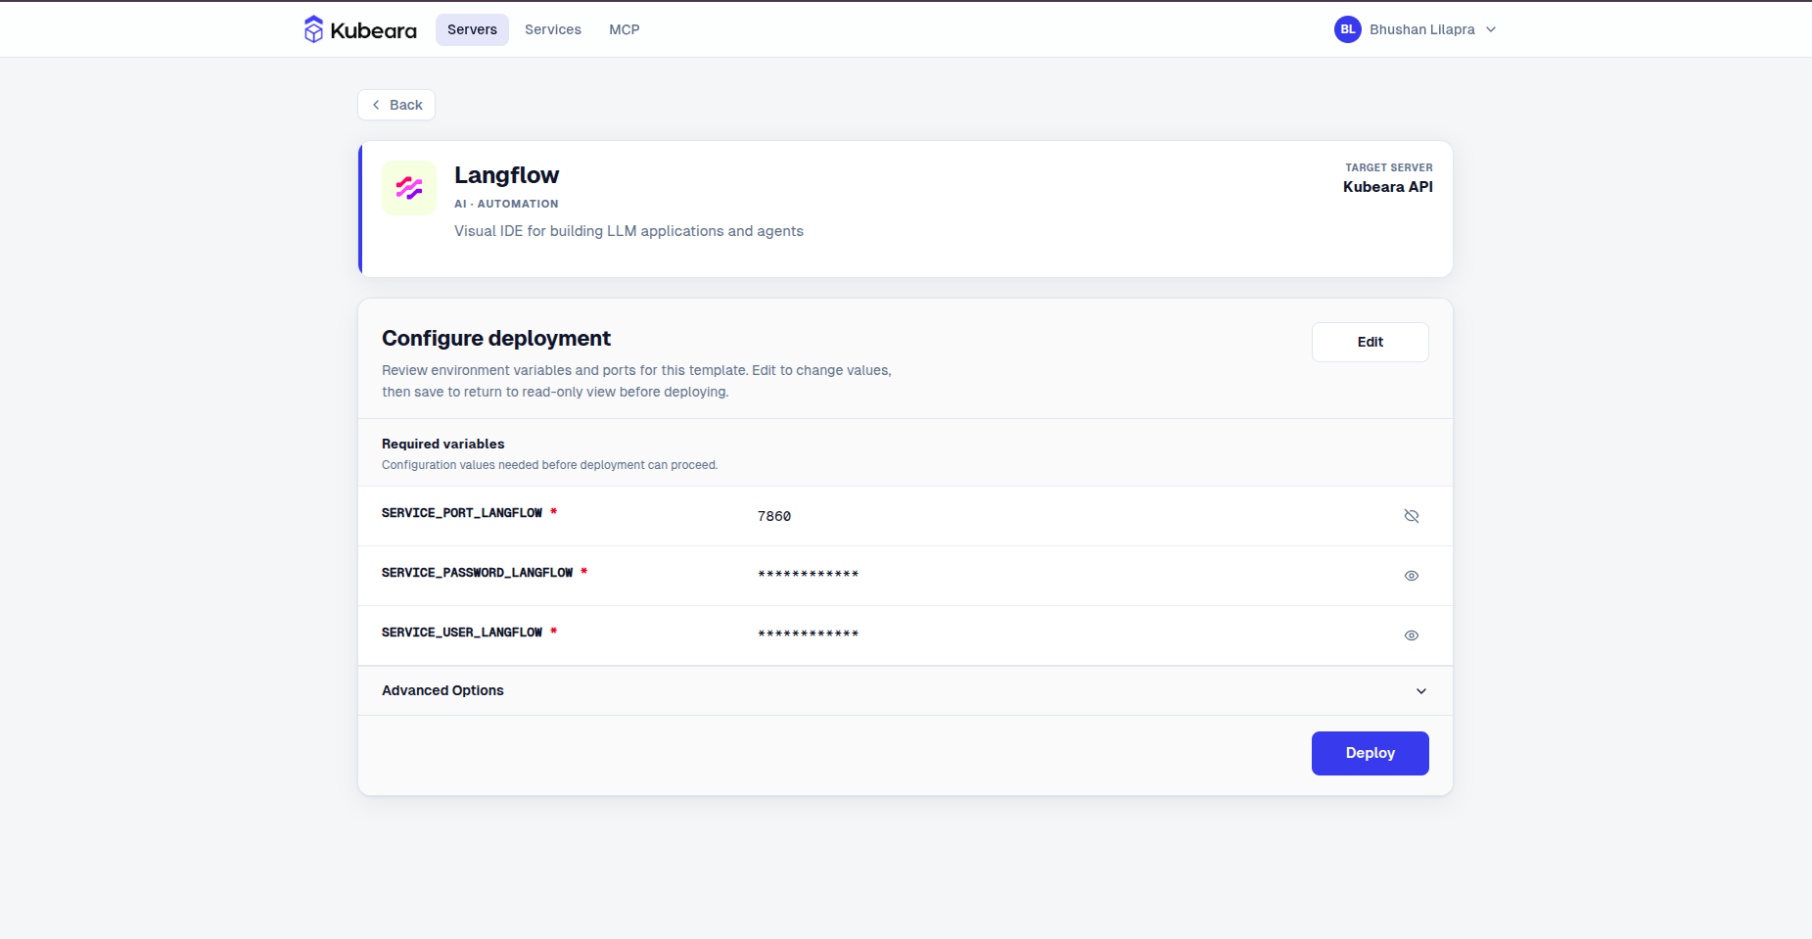Screen dimensions: 1812x939
Task: Click the Deploy button
Action: click(x=1371, y=753)
